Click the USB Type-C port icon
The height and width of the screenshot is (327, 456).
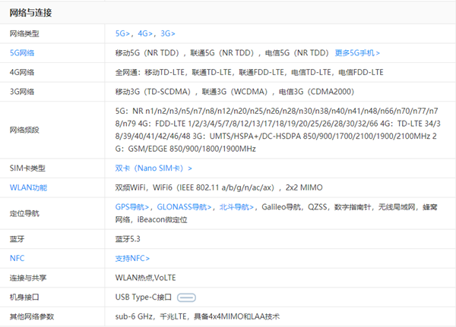coord(187,297)
